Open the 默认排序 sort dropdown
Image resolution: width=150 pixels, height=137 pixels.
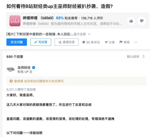click(x=136, y=57)
